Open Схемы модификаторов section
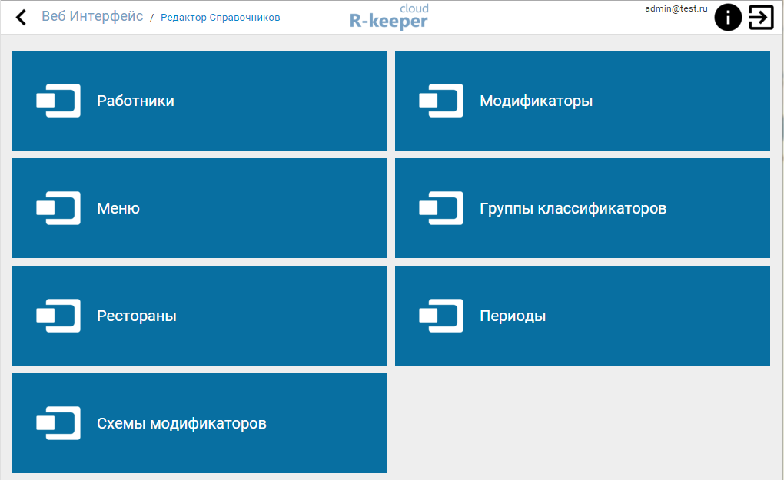 (x=181, y=423)
